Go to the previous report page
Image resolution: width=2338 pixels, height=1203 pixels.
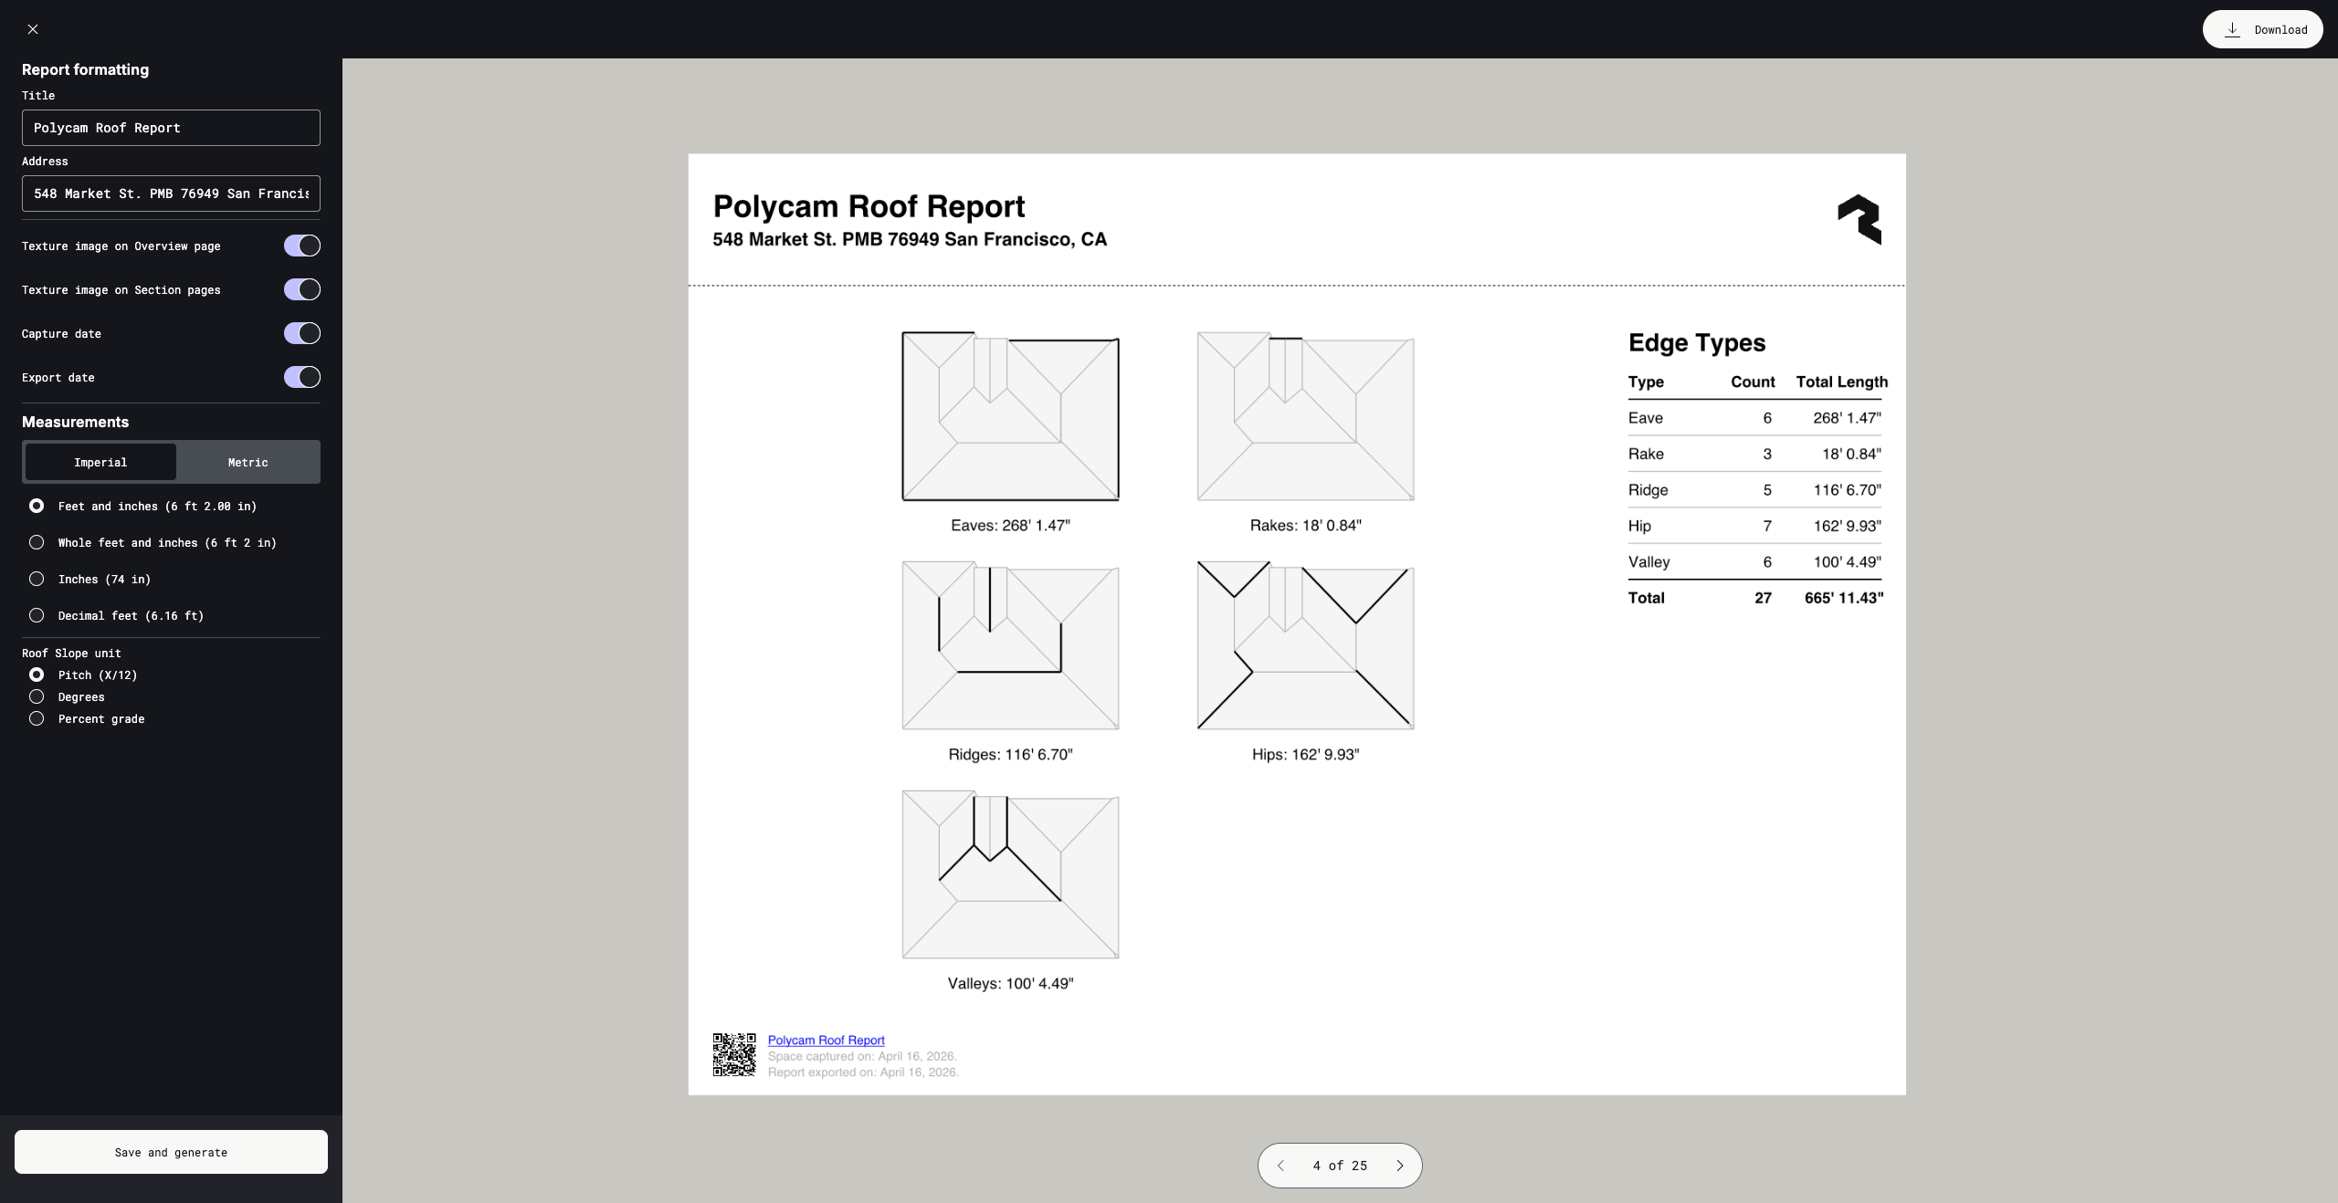1280,1166
